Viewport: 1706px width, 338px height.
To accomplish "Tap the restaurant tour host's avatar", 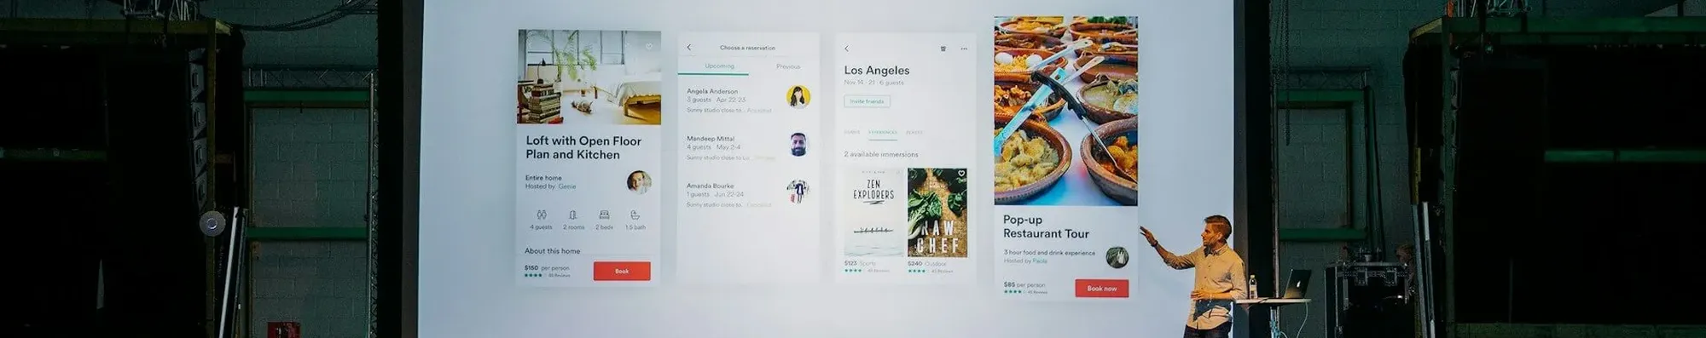I will pos(1117,256).
